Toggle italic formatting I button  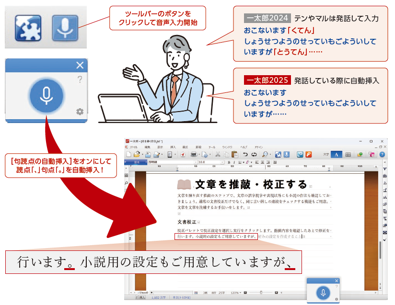[235, 162]
